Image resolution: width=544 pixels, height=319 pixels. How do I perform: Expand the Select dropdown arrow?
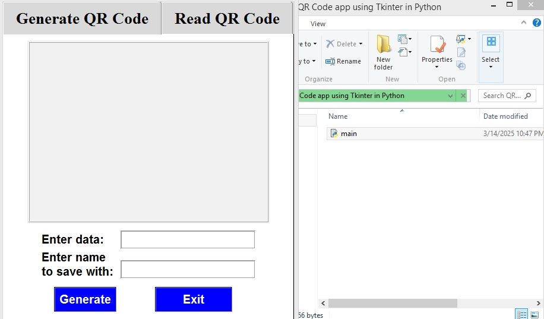[491, 67]
